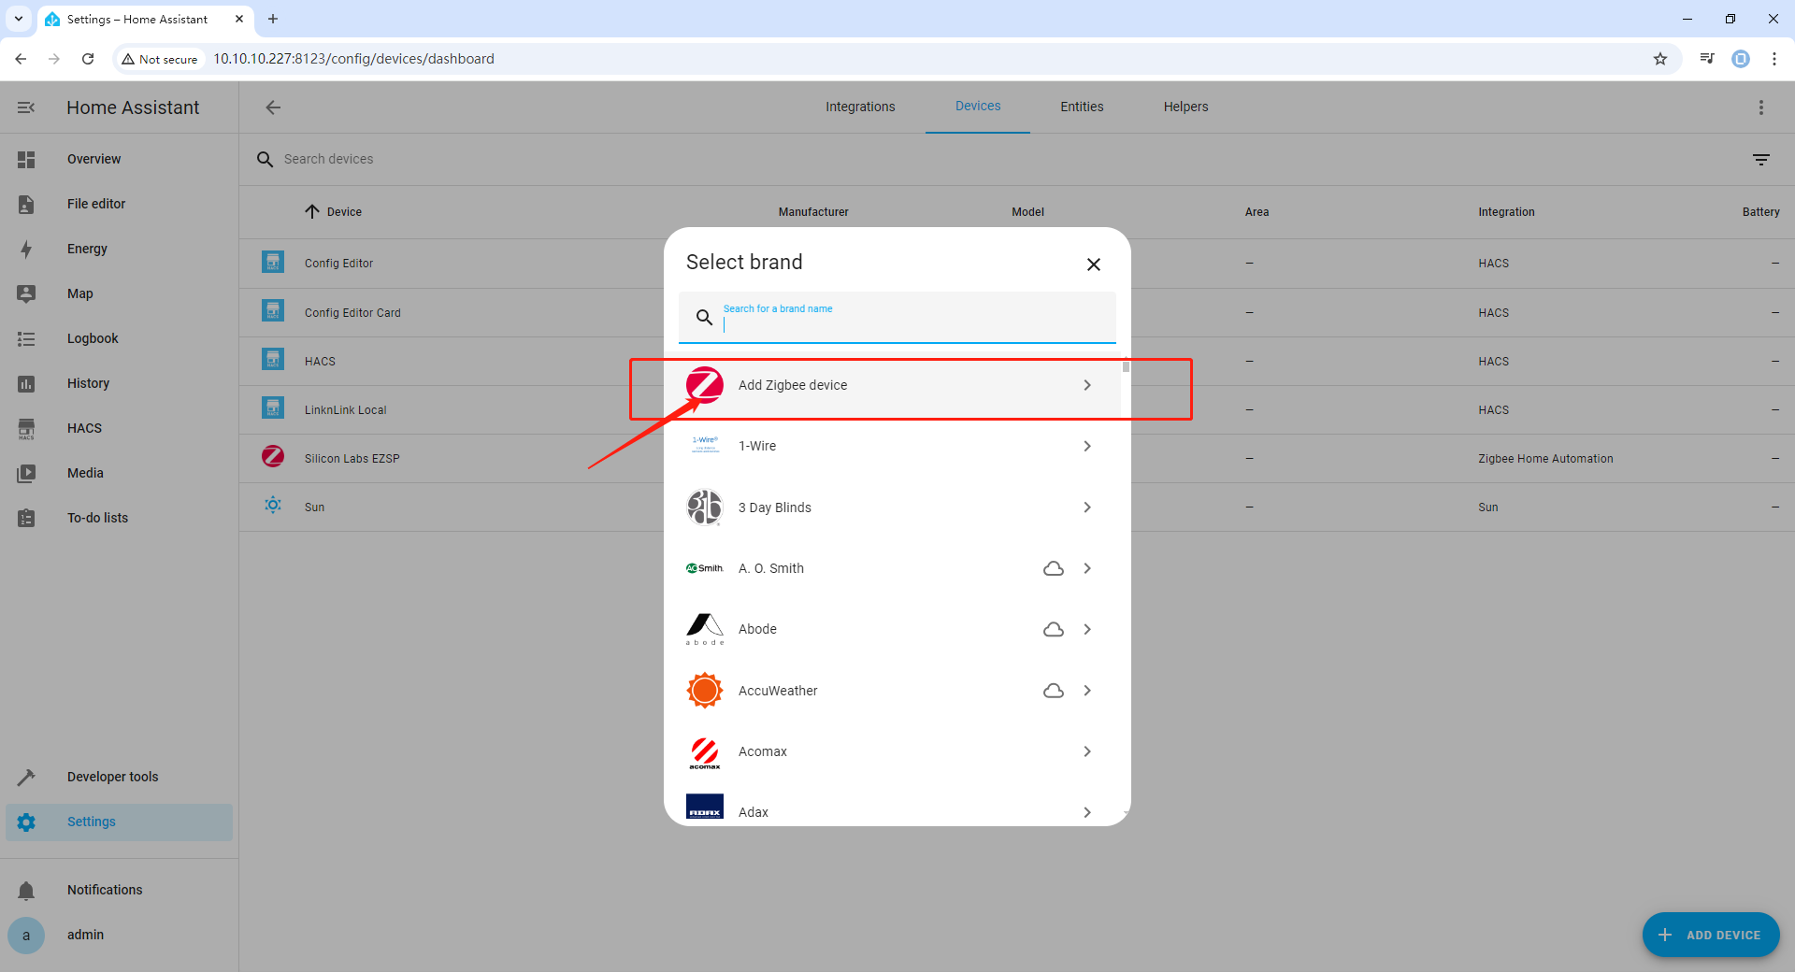Expand the 1-Wire brand entry
The height and width of the screenshot is (972, 1795).
tap(1086, 447)
